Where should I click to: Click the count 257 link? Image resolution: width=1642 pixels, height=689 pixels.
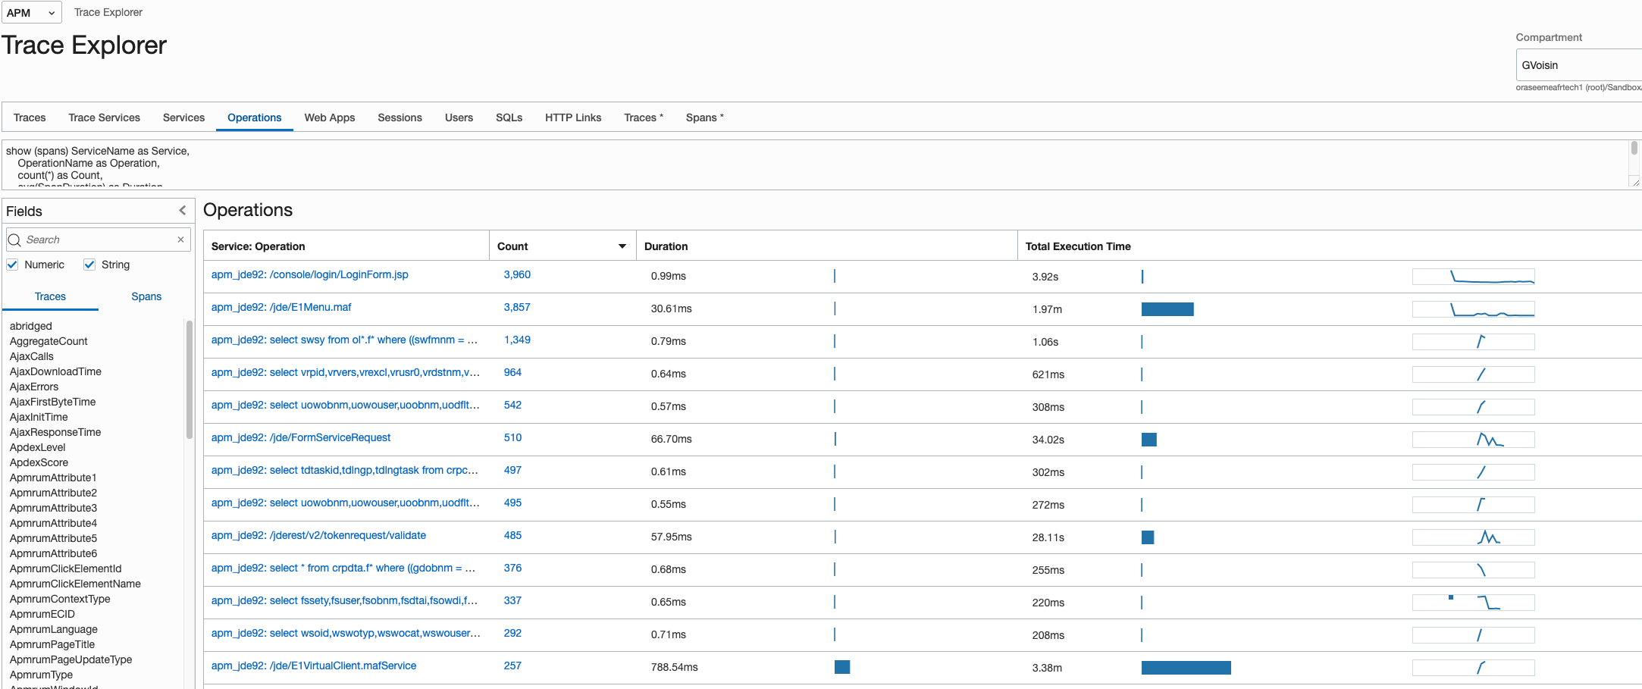tap(512, 666)
